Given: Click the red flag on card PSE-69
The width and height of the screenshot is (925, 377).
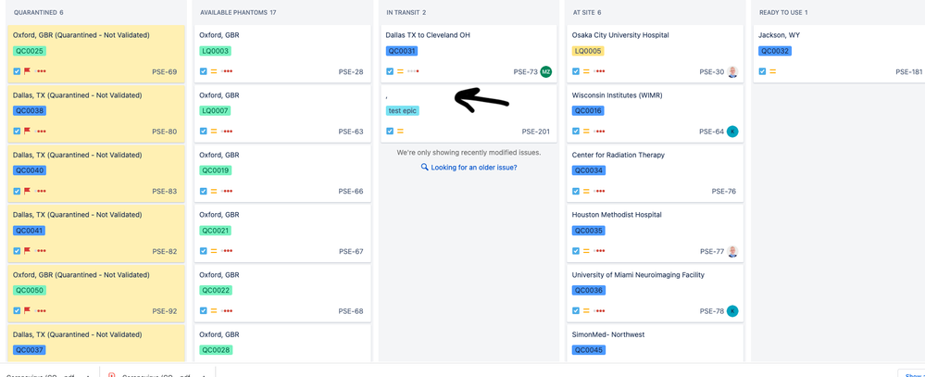Looking at the screenshot, I should (x=27, y=71).
